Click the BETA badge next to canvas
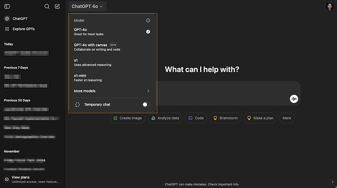Viewport: 337px width, 188px height. coord(113,45)
